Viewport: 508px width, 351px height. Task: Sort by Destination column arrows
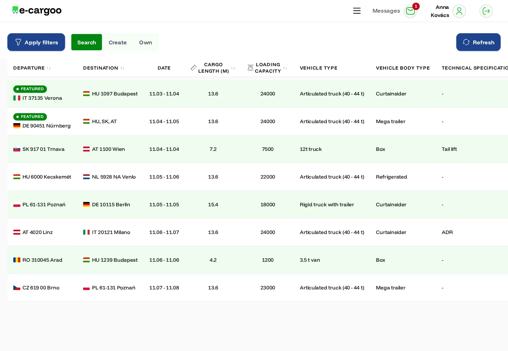click(x=122, y=68)
